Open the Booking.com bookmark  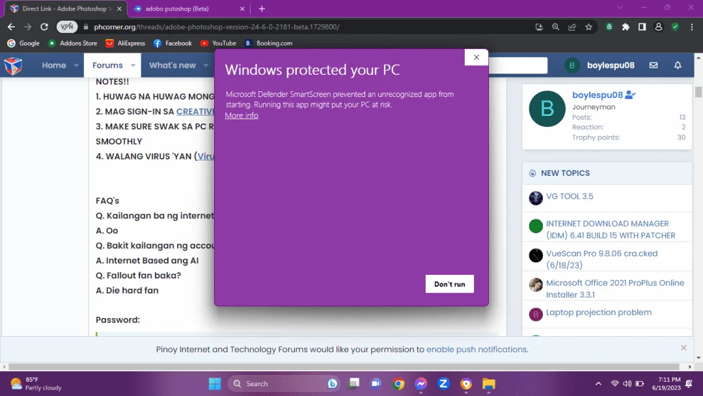268,44
